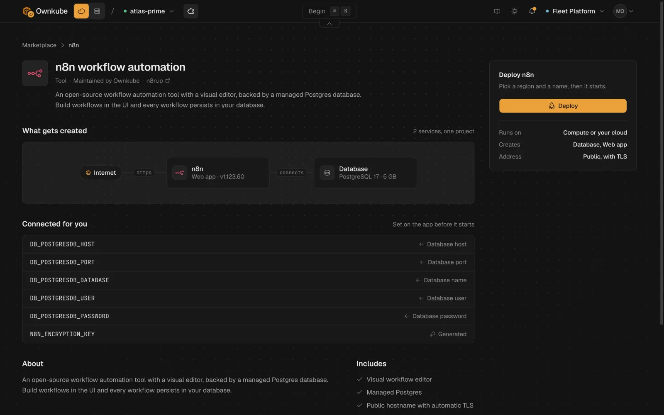The height and width of the screenshot is (415, 664).
Task: Open the n8n.io external link
Action: (x=158, y=81)
